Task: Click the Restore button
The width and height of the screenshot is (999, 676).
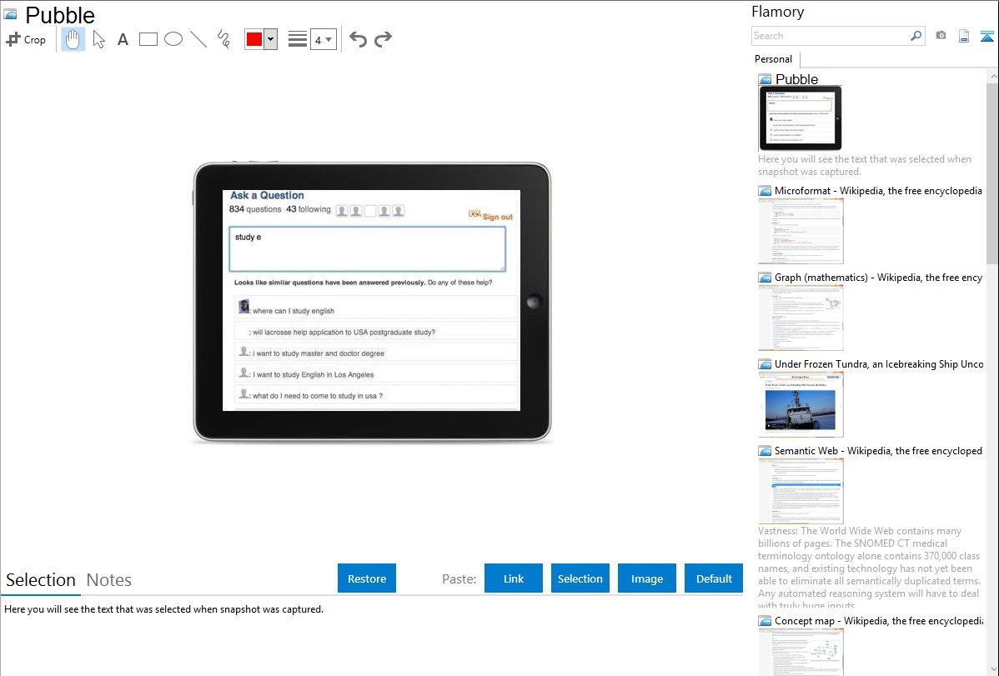Action: pos(367,578)
